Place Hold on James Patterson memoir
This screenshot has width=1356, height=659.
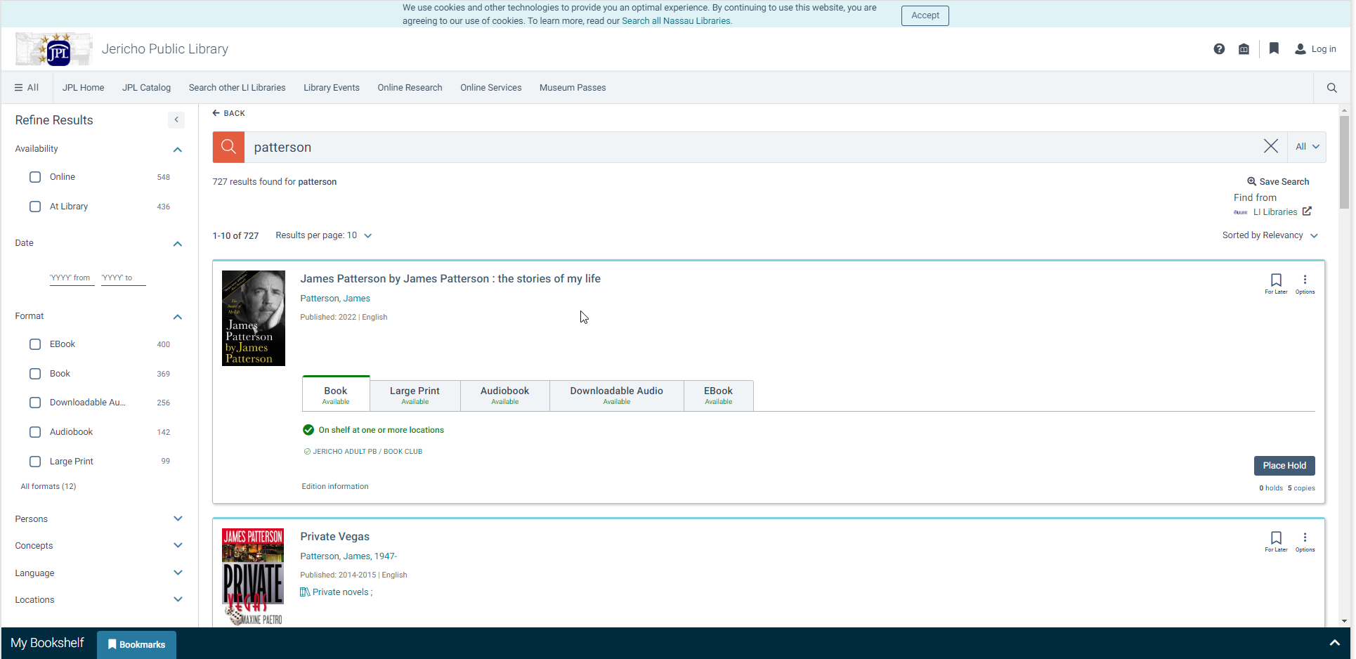[1284, 465]
